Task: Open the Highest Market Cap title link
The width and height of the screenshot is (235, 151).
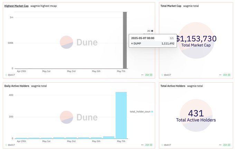Action: tap(16, 6)
